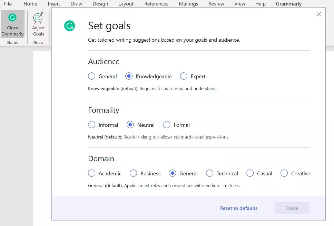This screenshot has width=334, height=226.
Task: Click the Done button
Action: (292, 208)
